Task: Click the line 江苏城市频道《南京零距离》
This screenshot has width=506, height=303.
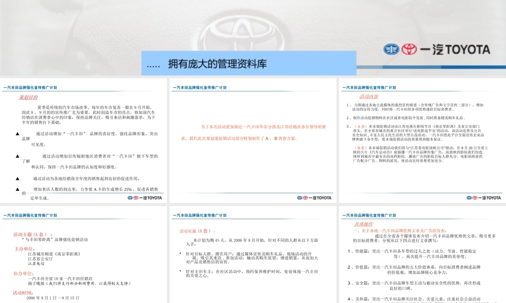Action: coord(54,254)
